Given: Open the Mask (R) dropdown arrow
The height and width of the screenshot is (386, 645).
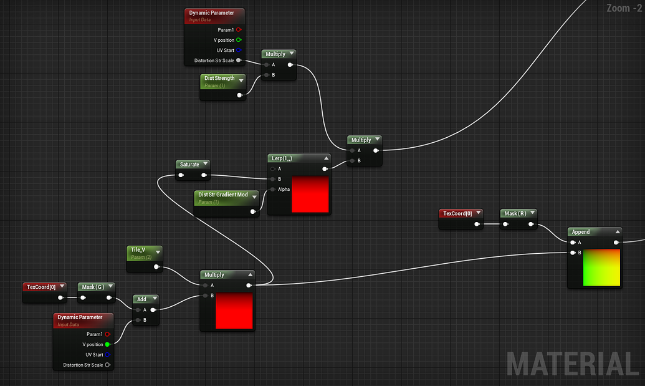Looking at the screenshot, I should tap(533, 213).
